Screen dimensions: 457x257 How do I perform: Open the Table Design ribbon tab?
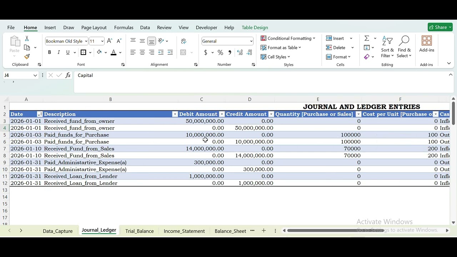[x=255, y=27]
